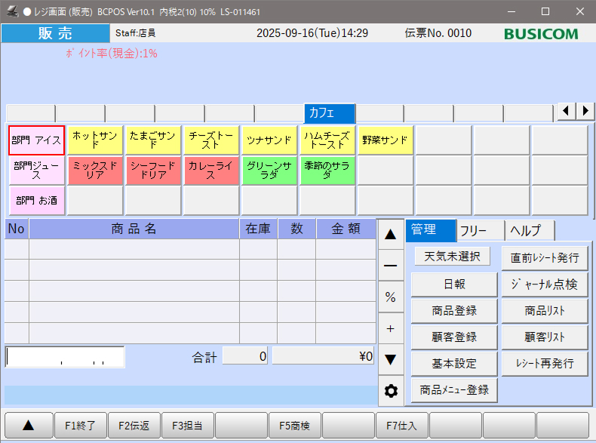Click the minus quantity icon
596x443 pixels.
[x=390, y=266]
